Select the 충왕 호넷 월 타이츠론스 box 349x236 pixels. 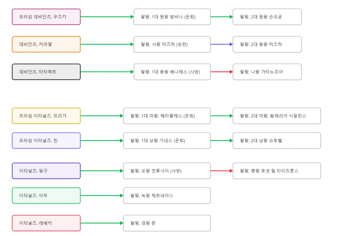277,171
